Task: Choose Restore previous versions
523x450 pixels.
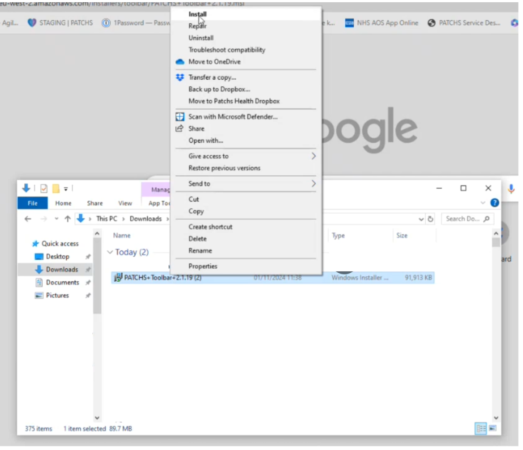Action: (x=224, y=168)
